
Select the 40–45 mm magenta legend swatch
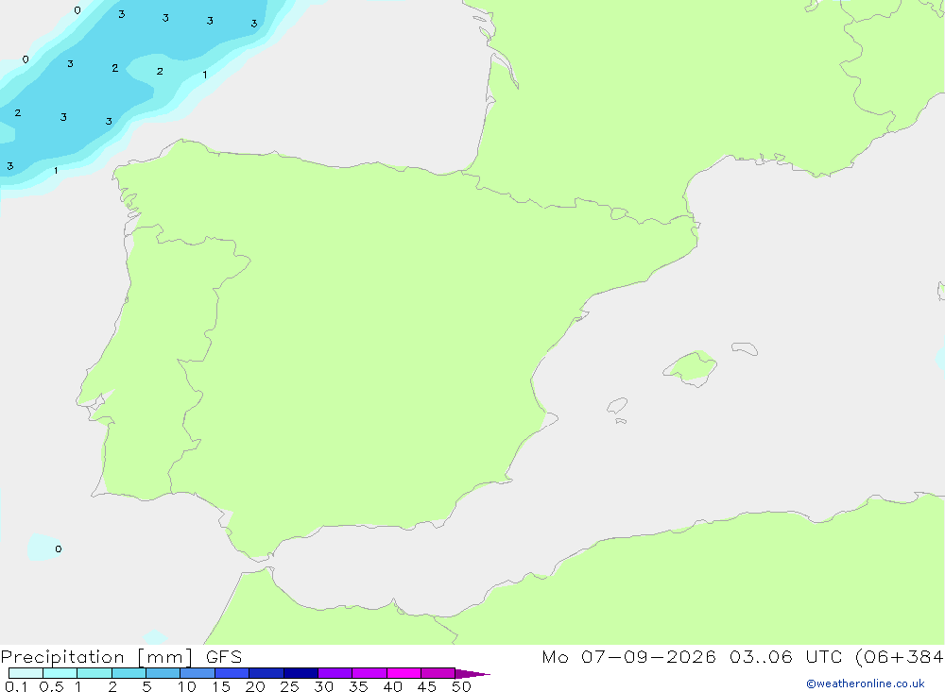point(404,673)
